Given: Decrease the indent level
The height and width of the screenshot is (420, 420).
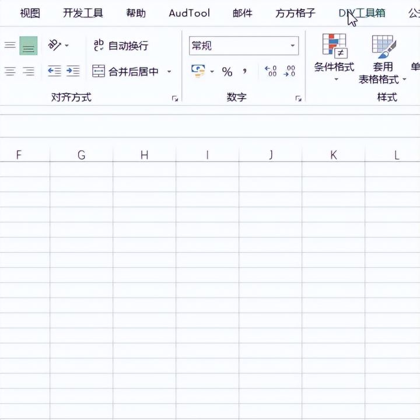Looking at the screenshot, I should tap(54, 71).
